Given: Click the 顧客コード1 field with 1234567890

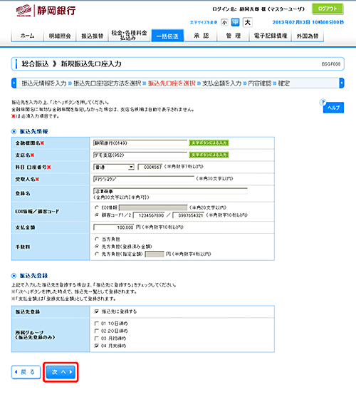Looking at the screenshot, I should point(149,215).
